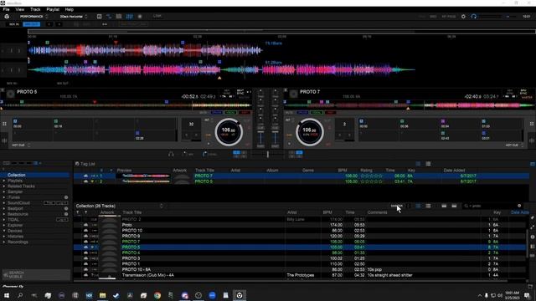
Task: Sort tracks by the BPM column header
Action: pyautogui.click(x=327, y=212)
